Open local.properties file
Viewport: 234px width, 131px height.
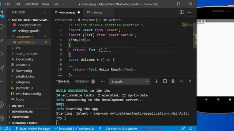tap(29, 25)
